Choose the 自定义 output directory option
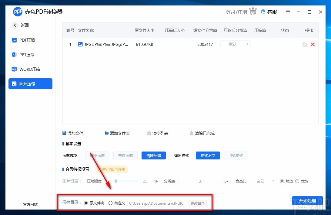This screenshot has height=215, width=331. pos(111,203)
